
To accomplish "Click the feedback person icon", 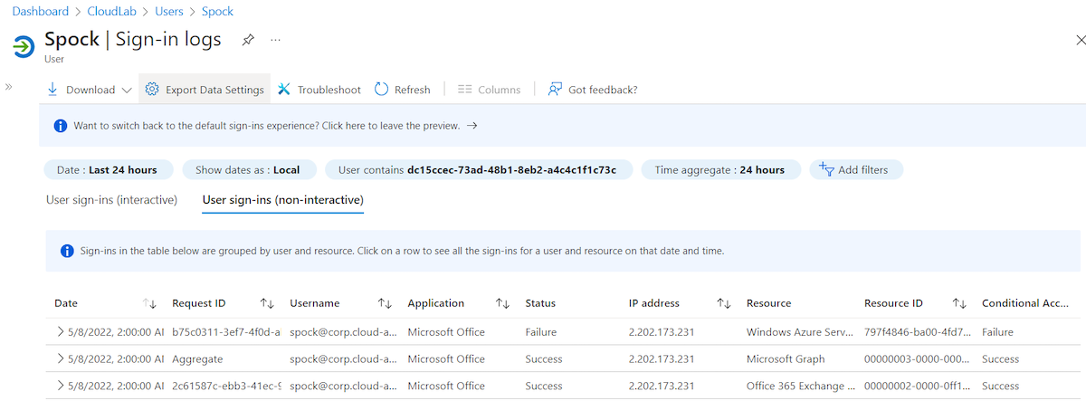I will coord(556,90).
